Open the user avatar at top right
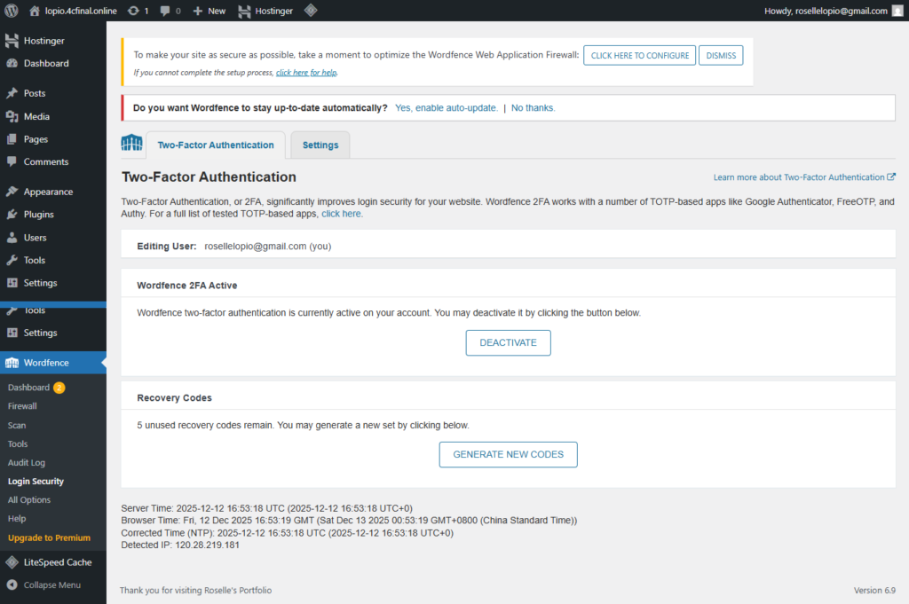909x604 pixels. [x=897, y=11]
